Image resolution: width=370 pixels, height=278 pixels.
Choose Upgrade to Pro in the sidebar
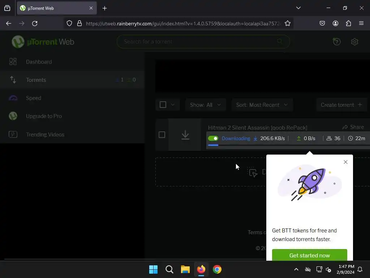coord(72,116)
